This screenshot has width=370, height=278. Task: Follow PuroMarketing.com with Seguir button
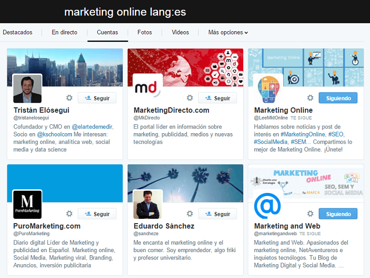[x=97, y=214]
